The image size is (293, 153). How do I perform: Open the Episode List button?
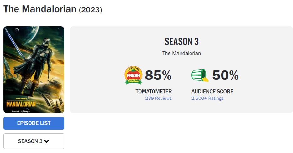pos(34,123)
